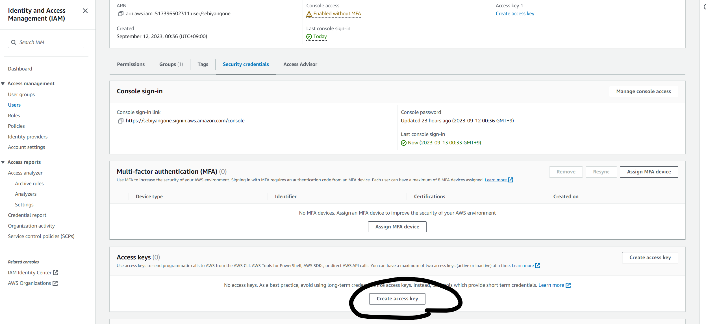706x324 pixels.
Task: Click the Created on column header
Action: coord(566,197)
